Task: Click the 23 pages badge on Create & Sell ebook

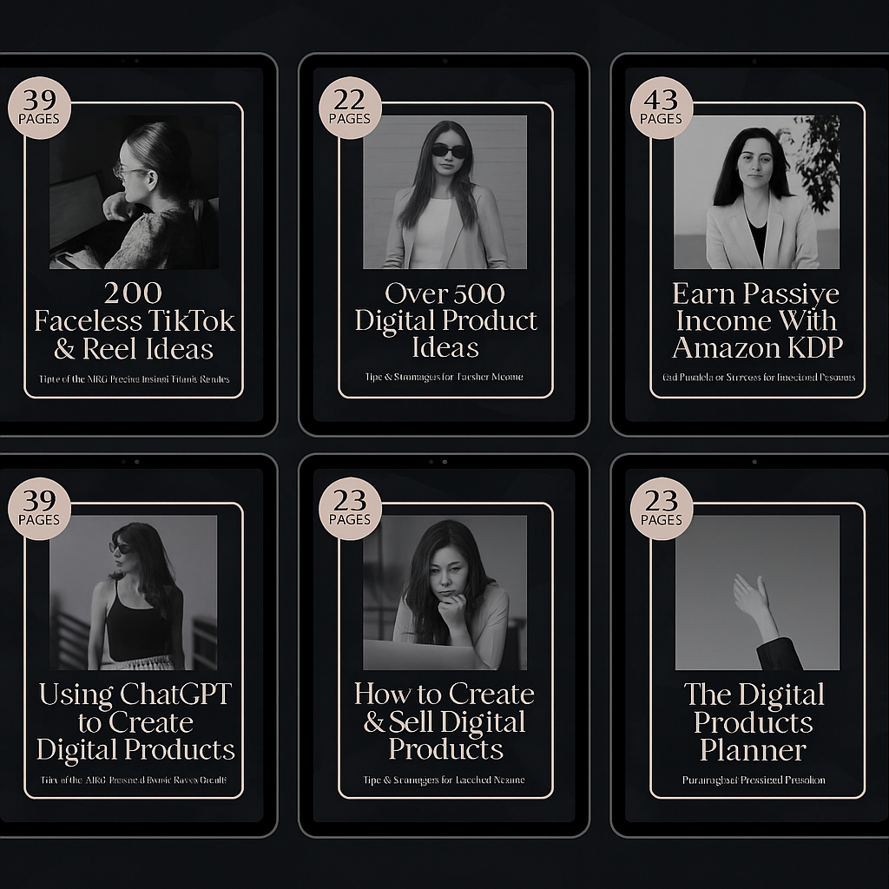Action: (x=350, y=509)
